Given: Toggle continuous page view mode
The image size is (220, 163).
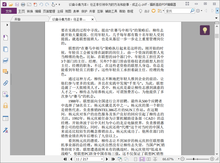Looking at the screenshot, I should click(x=142, y=159).
